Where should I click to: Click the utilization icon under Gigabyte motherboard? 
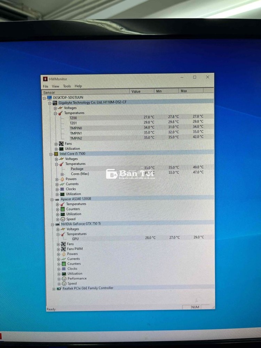(61, 149)
